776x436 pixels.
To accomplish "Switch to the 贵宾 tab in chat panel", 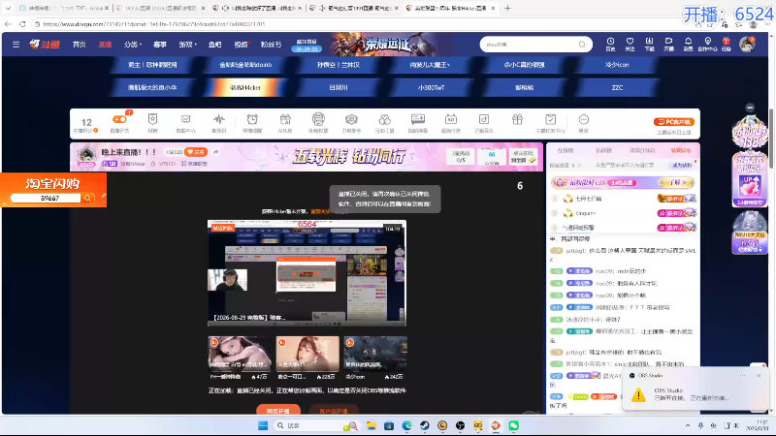I will (642, 150).
